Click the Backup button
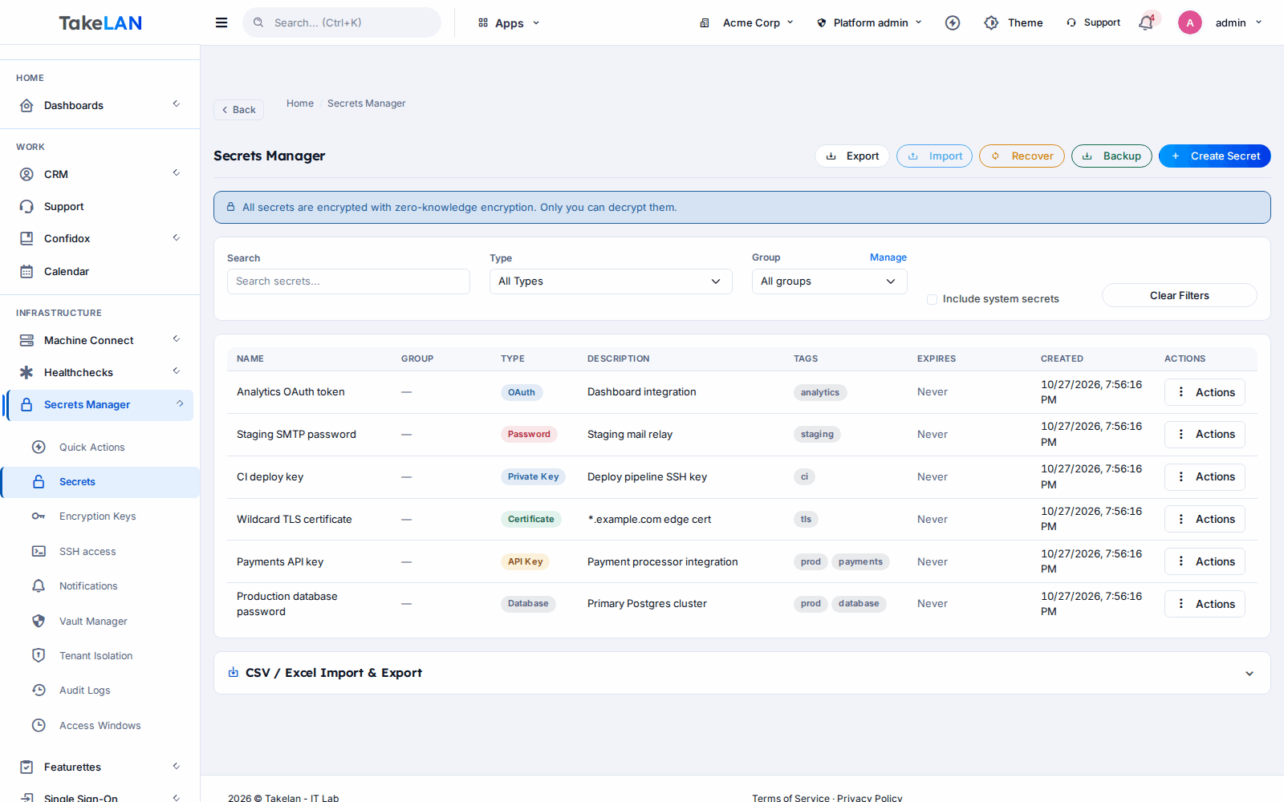The image size is (1284, 802). (x=1111, y=156)
